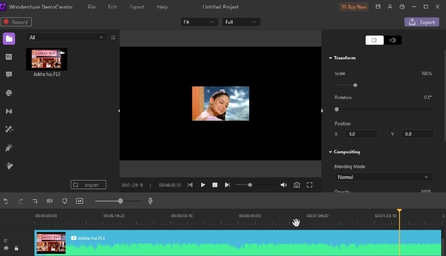Open the Export menu
Viewport: 446px width, 256px height.
point(137,7)
